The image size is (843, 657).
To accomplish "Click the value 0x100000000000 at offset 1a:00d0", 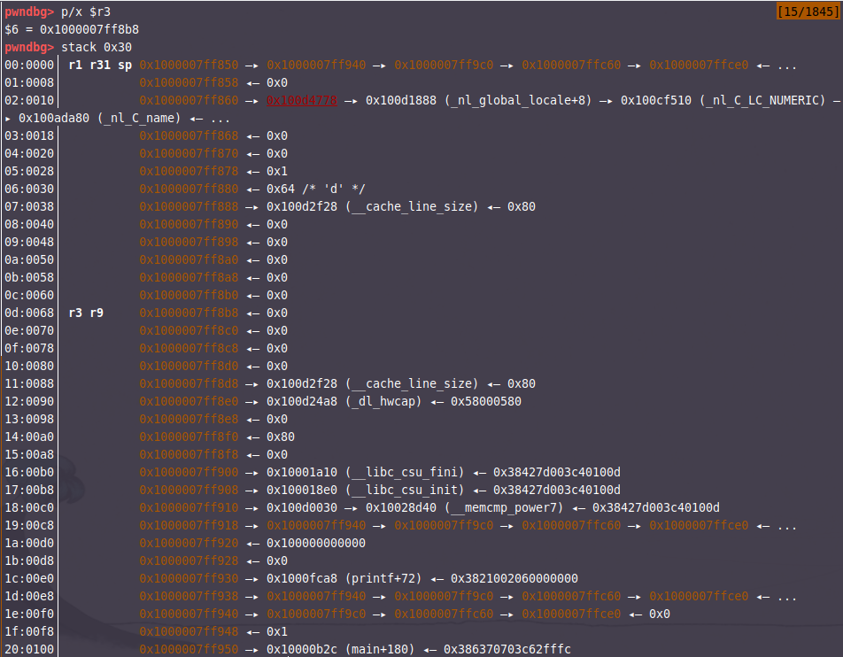I will (x=316, y=543).
